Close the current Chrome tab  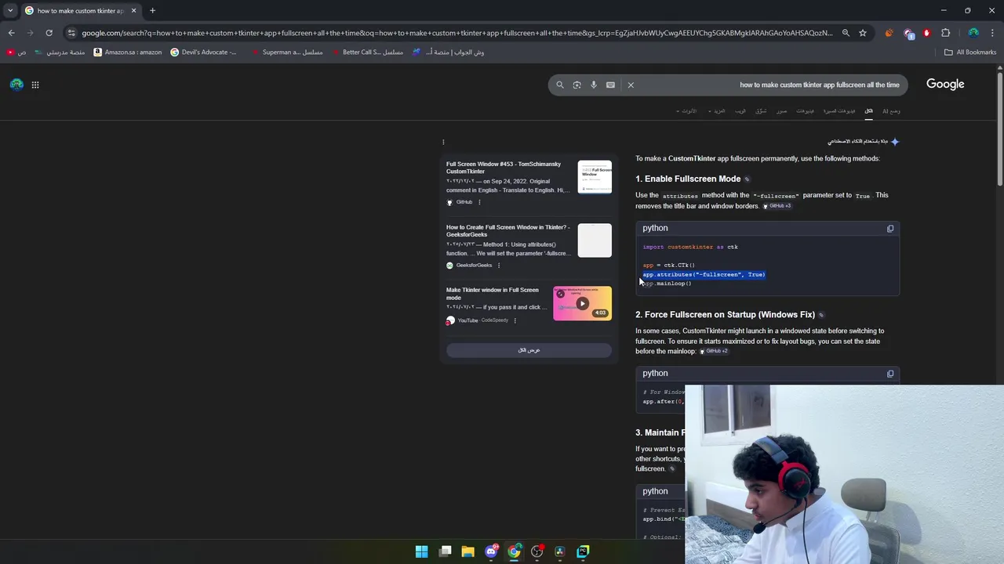pos(133,11)
